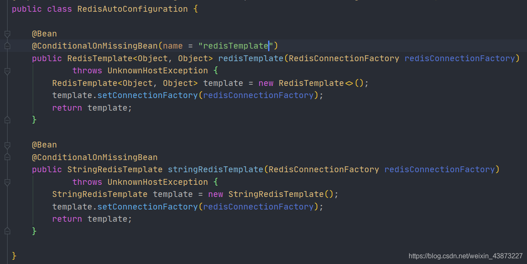Image resolution: width=527 pixels, height=264 pixels.
Task: Click the RedisAutoConfiguration class name
Action: (x=133, y=9)
